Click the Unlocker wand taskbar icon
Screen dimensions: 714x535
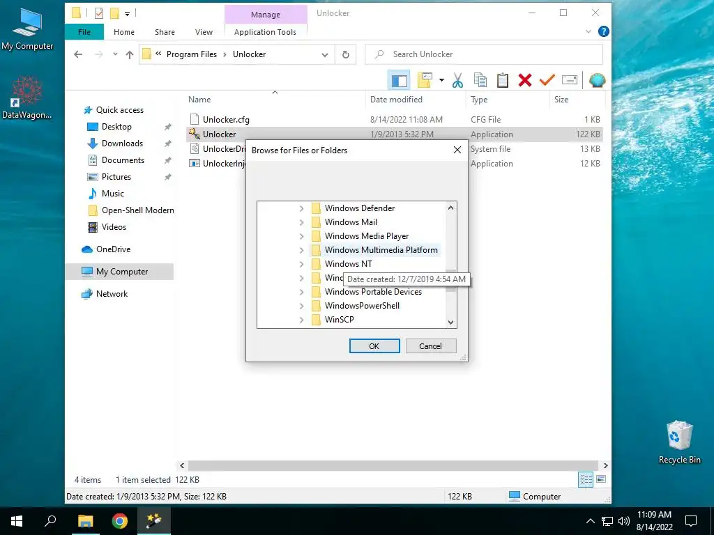tap(154, 521)
